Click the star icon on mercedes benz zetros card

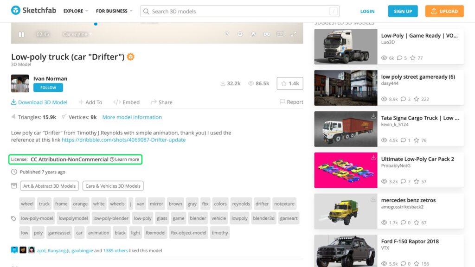[417, 222]
